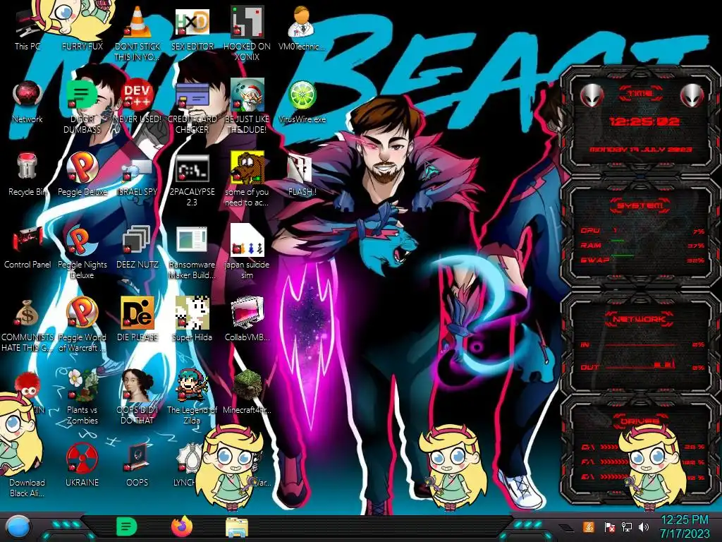Launch Peggle World of Warcraft
722x542 pixels.
(82, 325)
